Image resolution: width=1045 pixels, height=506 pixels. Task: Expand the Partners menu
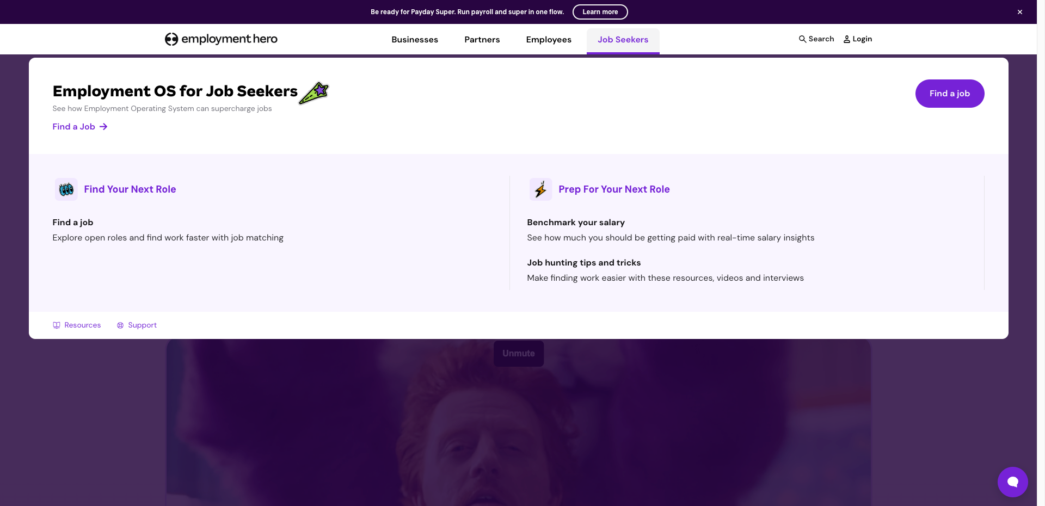482,40
